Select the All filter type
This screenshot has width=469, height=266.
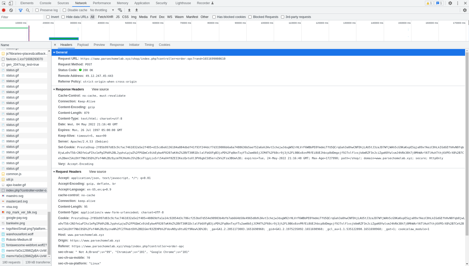92,17
